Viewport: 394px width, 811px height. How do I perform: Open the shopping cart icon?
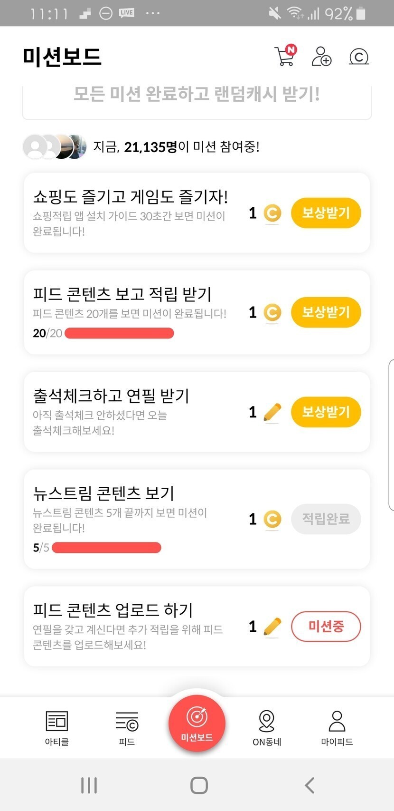(285, 56)
